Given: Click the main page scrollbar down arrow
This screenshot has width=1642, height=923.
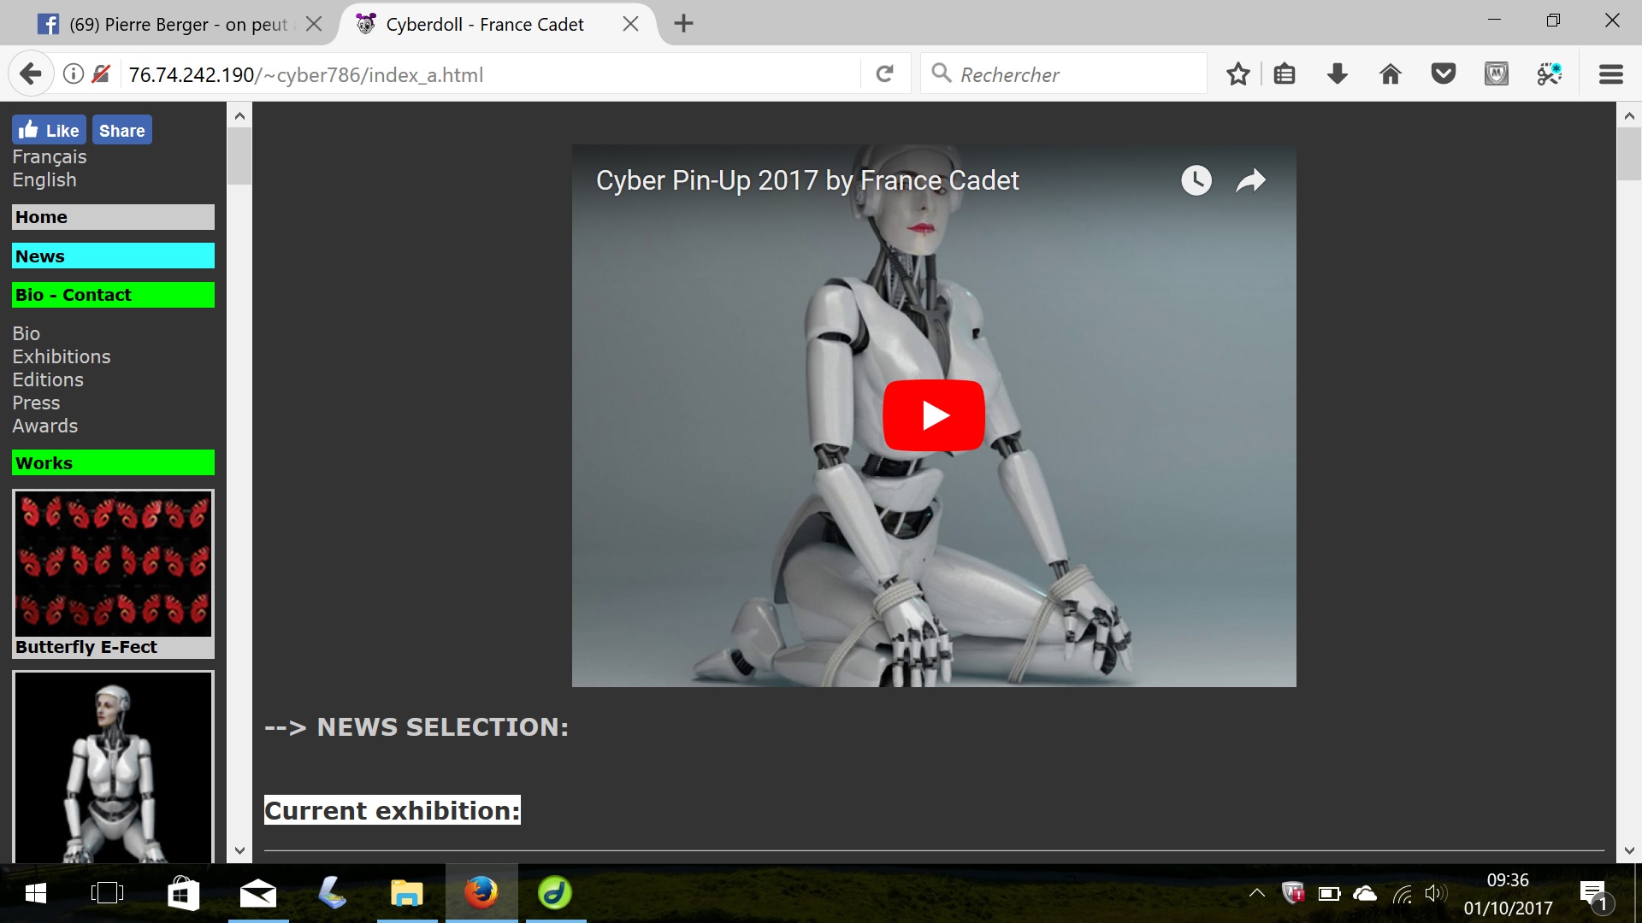Looking at the screenshot, I should click(1629, 850).
